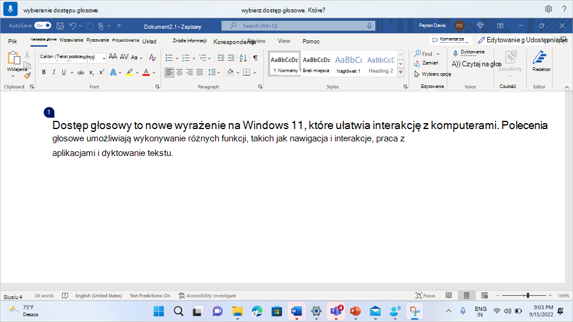Justify paragraph text
Screen dimensions: 573x322
point(200,72)
